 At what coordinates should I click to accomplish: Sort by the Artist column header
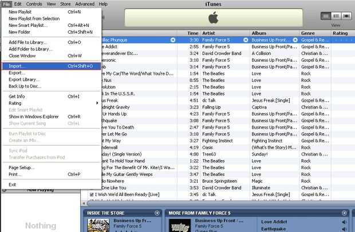pos(225,33)
